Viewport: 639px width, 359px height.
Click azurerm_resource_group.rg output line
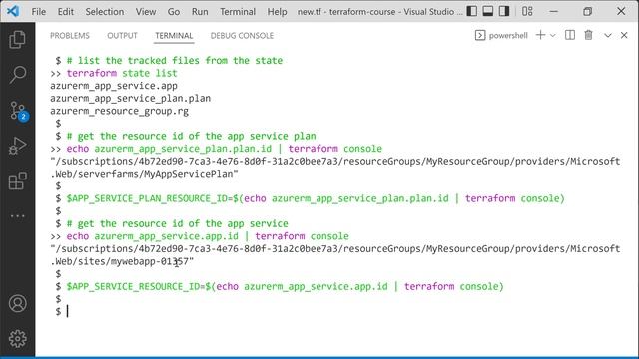click(120, 111)
